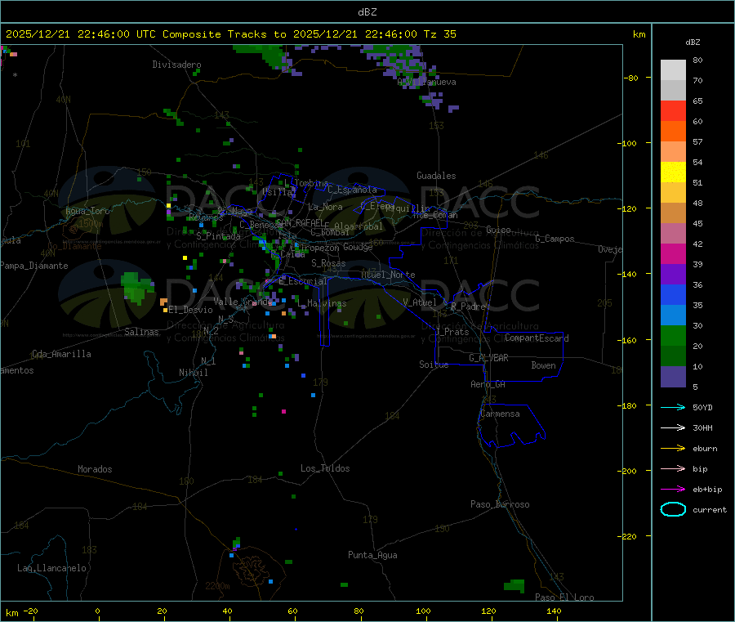Select the bright yellow 51–54 dBZ swatch

tap(673, 172)
